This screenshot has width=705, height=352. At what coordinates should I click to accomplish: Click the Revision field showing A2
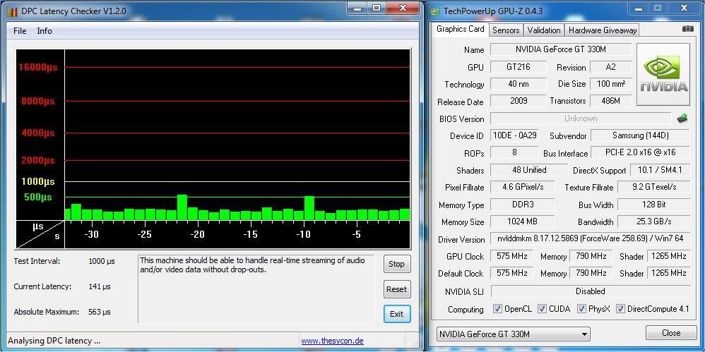coord(610,67)
